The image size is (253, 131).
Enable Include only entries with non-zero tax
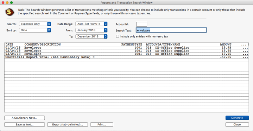[x=118, y=36]
